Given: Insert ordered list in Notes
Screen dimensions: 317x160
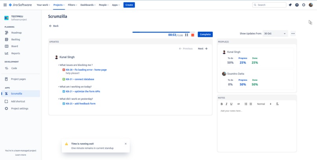Looking at the screenshot, I should pos(246,104).
